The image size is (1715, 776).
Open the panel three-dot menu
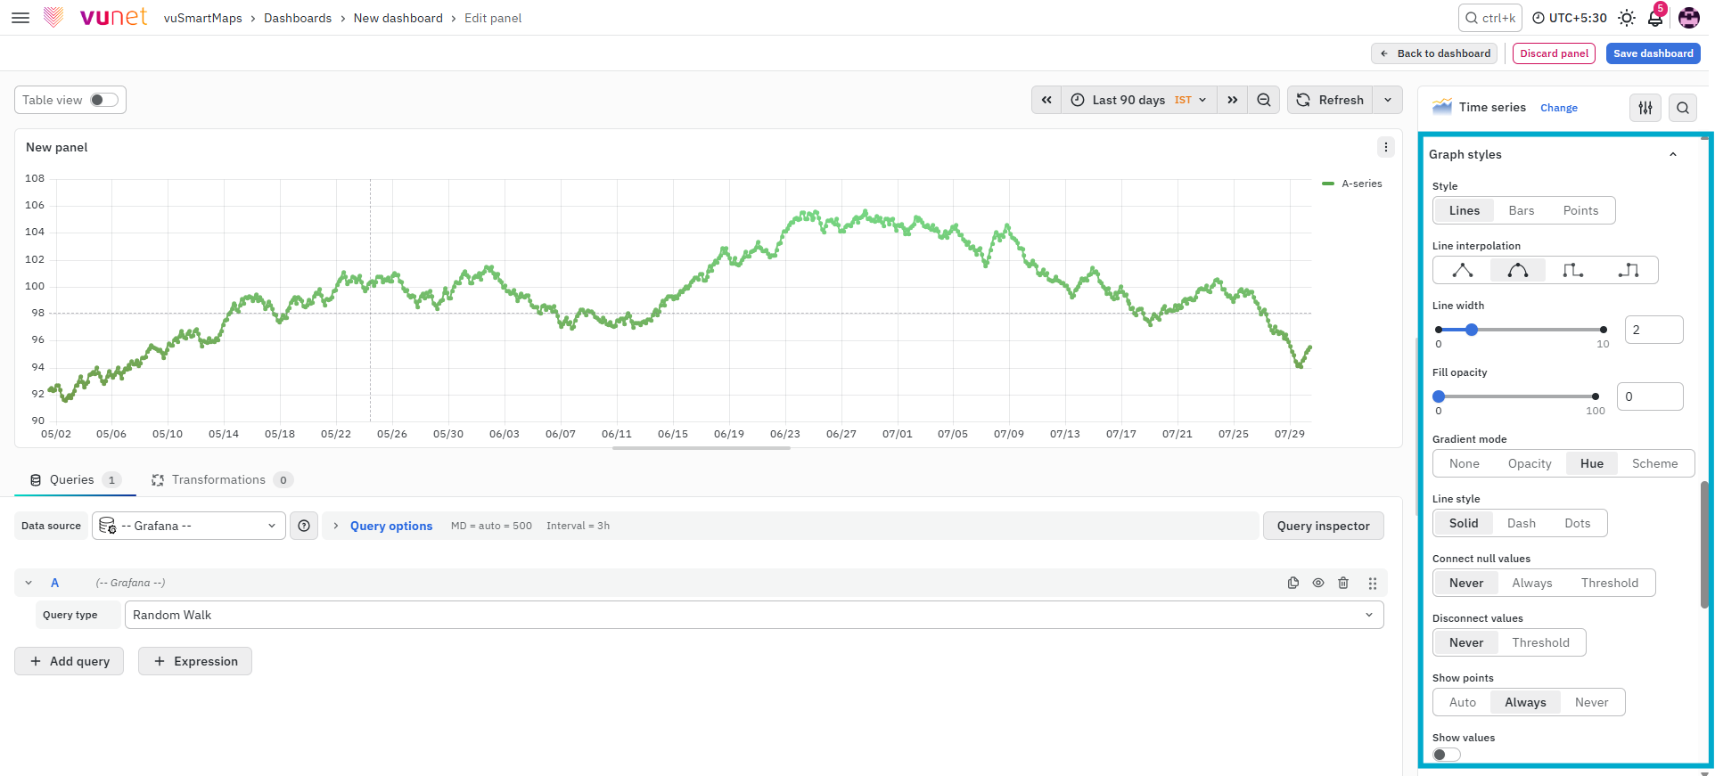point(1386,147)
